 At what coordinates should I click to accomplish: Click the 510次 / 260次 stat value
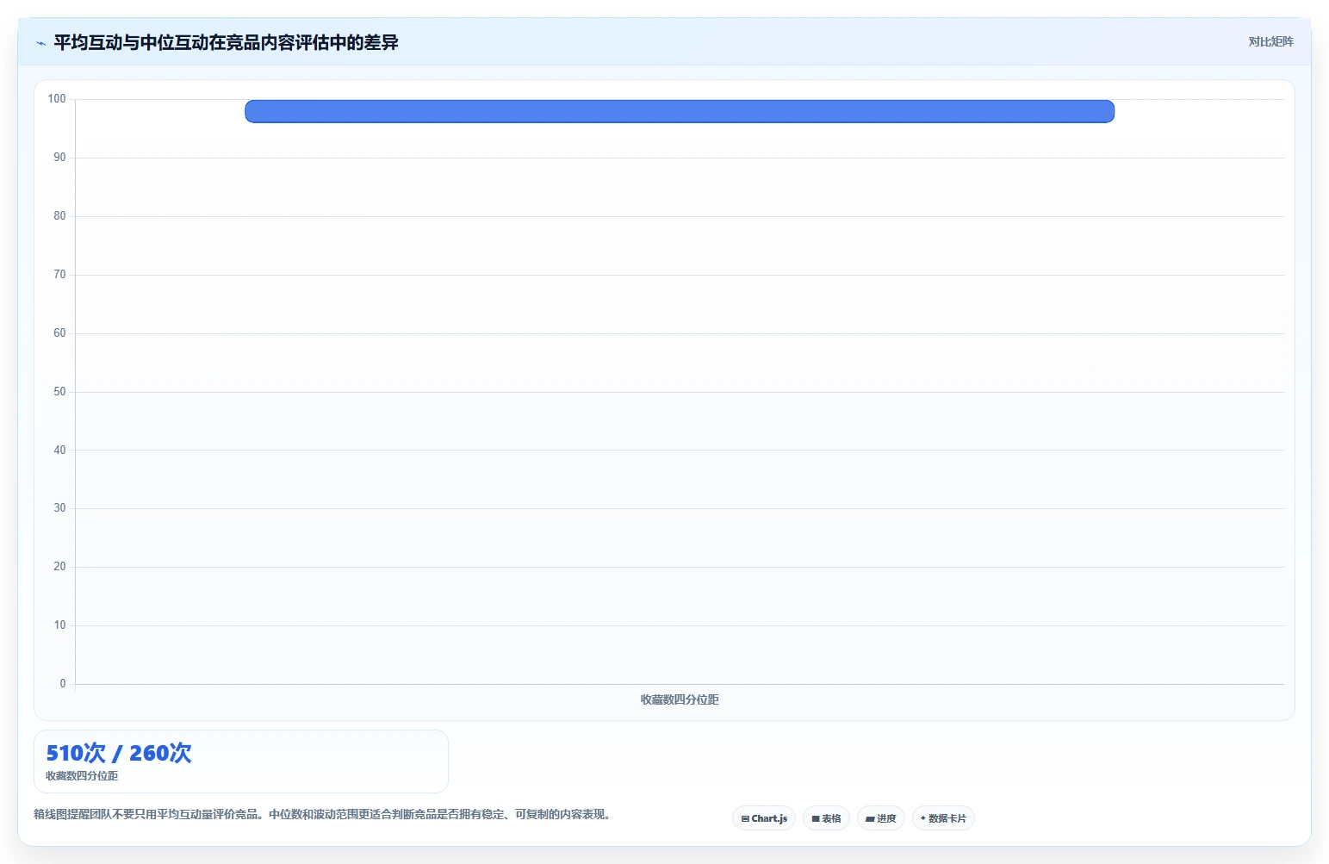coord(119,753)
